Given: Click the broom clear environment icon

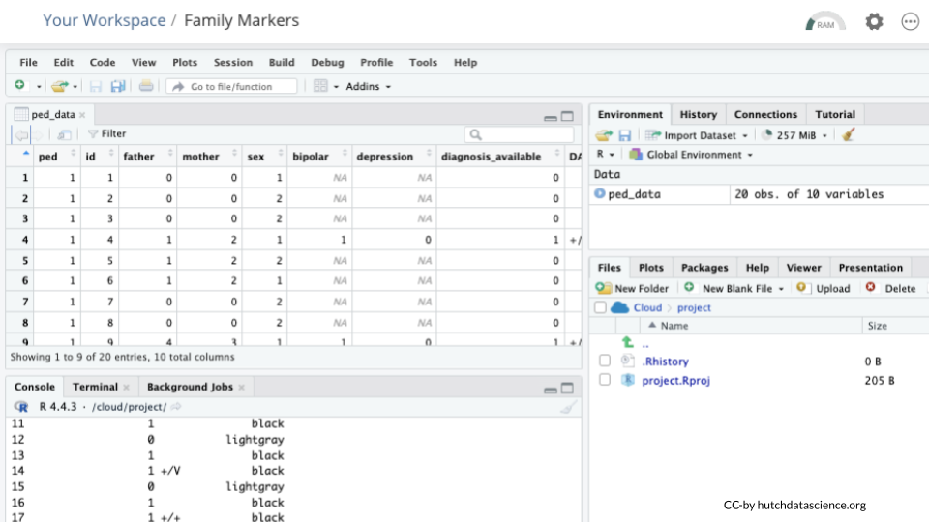Looking at the screenshot, I should pyautogui.click(x=849, y=135).
